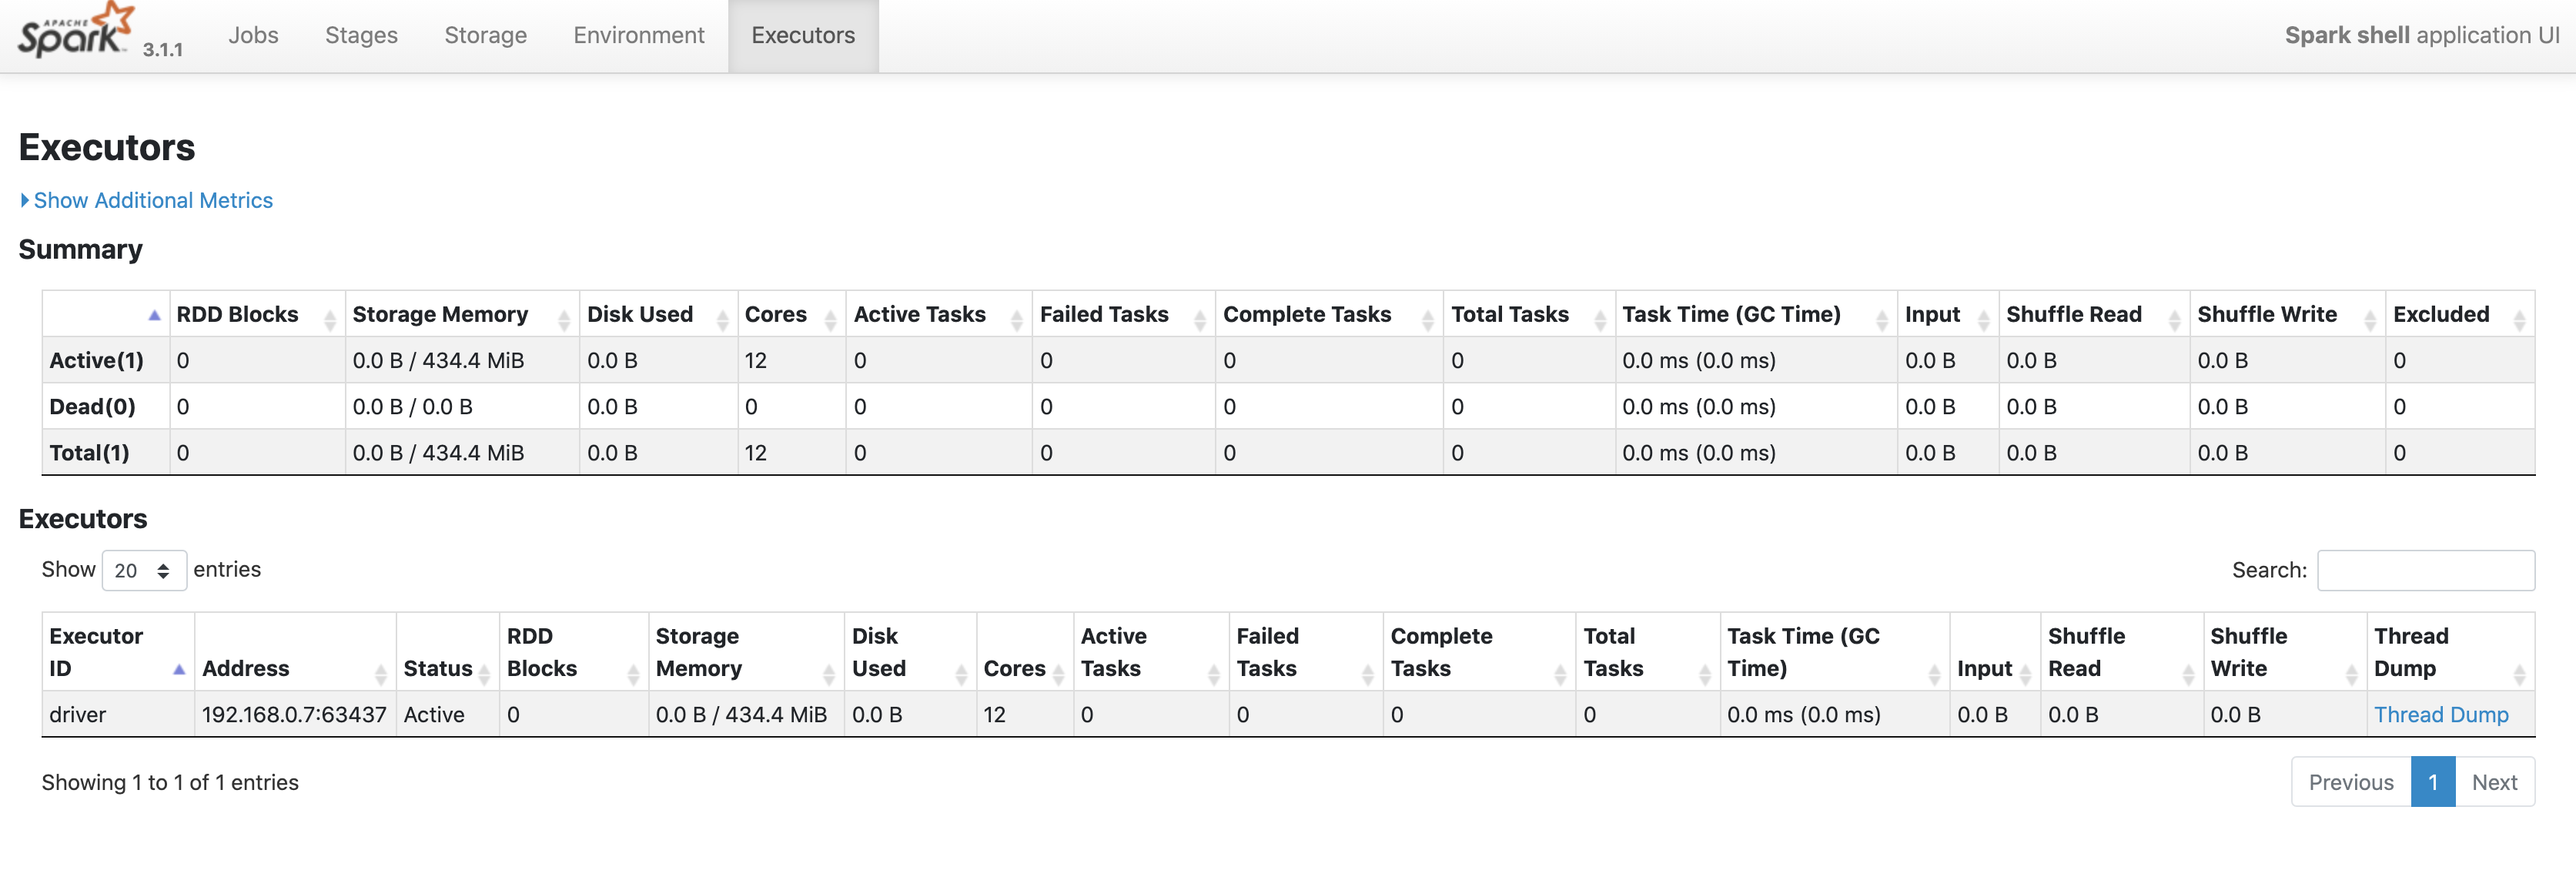Click the Next pagination button

coord(2494,782)
